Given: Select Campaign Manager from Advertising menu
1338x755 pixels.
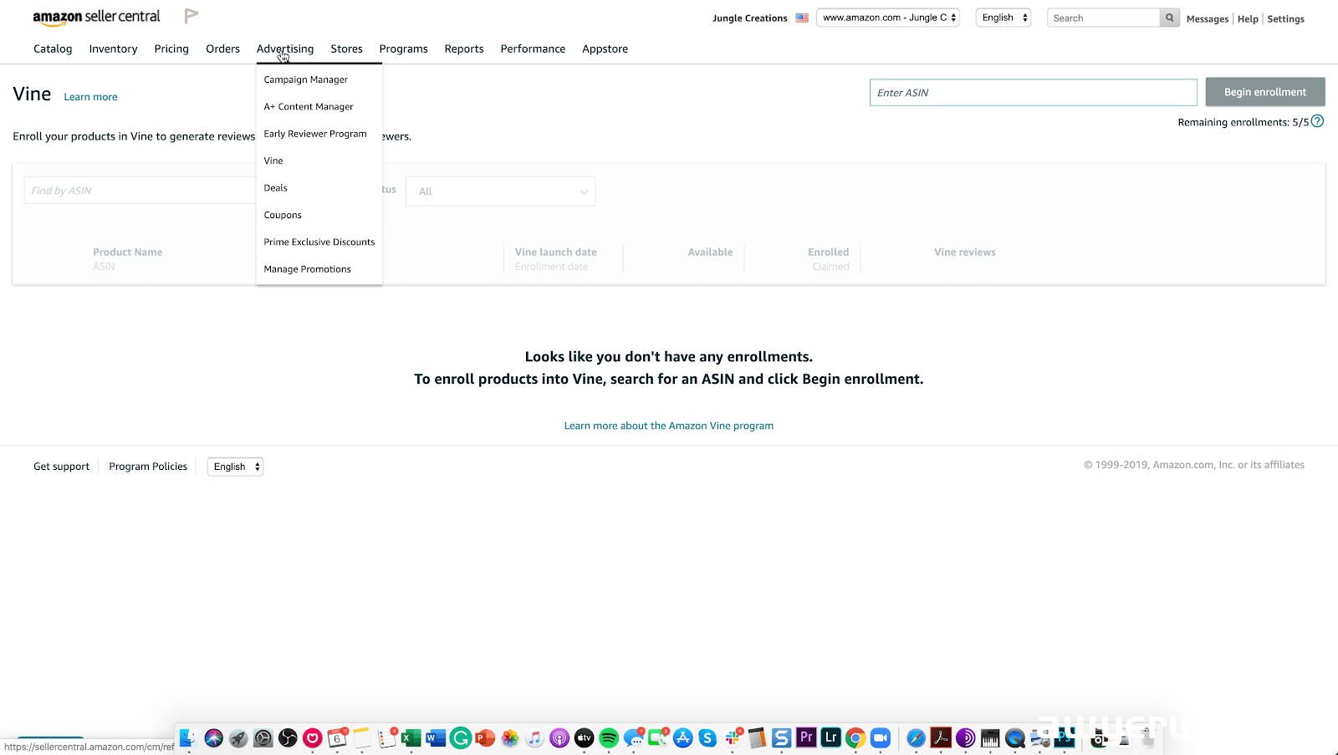Looking at the screenshot, I should tap(306, 79).
